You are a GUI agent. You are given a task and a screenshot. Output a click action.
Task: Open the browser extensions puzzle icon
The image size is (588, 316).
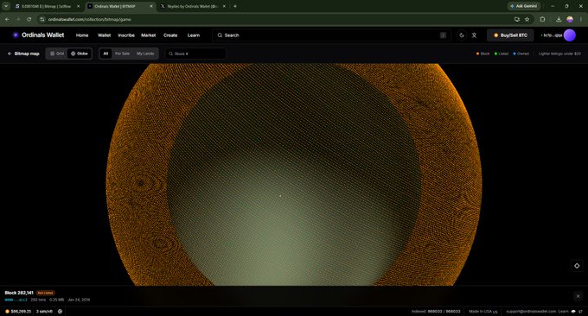pos(542,19)
